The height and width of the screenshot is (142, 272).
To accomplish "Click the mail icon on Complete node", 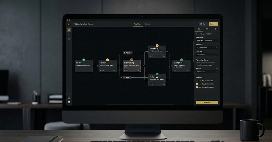I will [x=175, y=70].
